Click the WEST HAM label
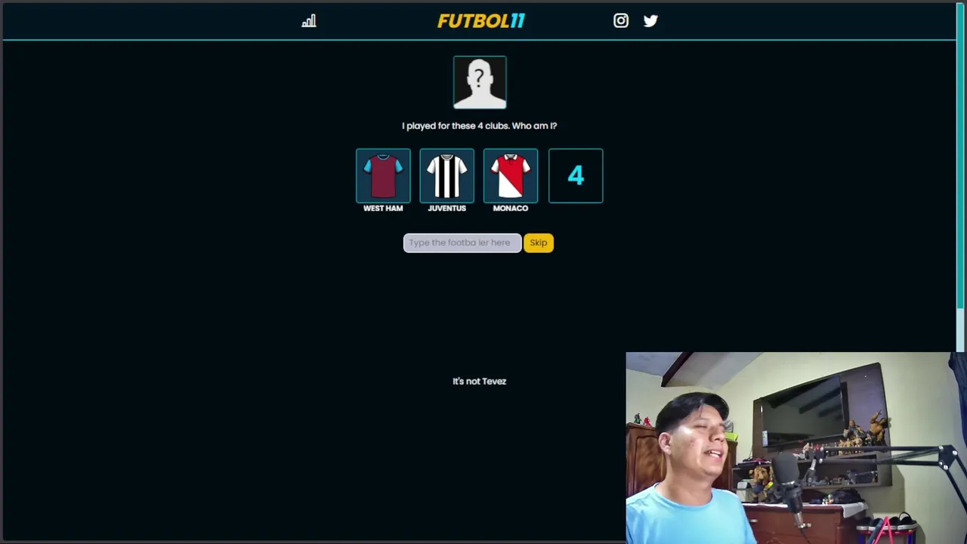 pyautogui.click(x=383, y=209)
